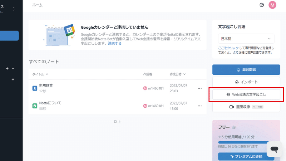Click Web会議の文字起こし button

tap(246, 94)
